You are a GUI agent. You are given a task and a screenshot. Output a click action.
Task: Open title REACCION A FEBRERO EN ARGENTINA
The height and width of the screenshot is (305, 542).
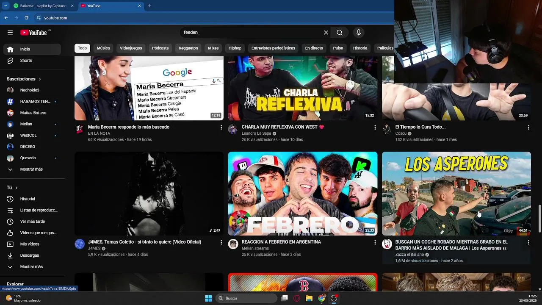[x=281, y=242]
